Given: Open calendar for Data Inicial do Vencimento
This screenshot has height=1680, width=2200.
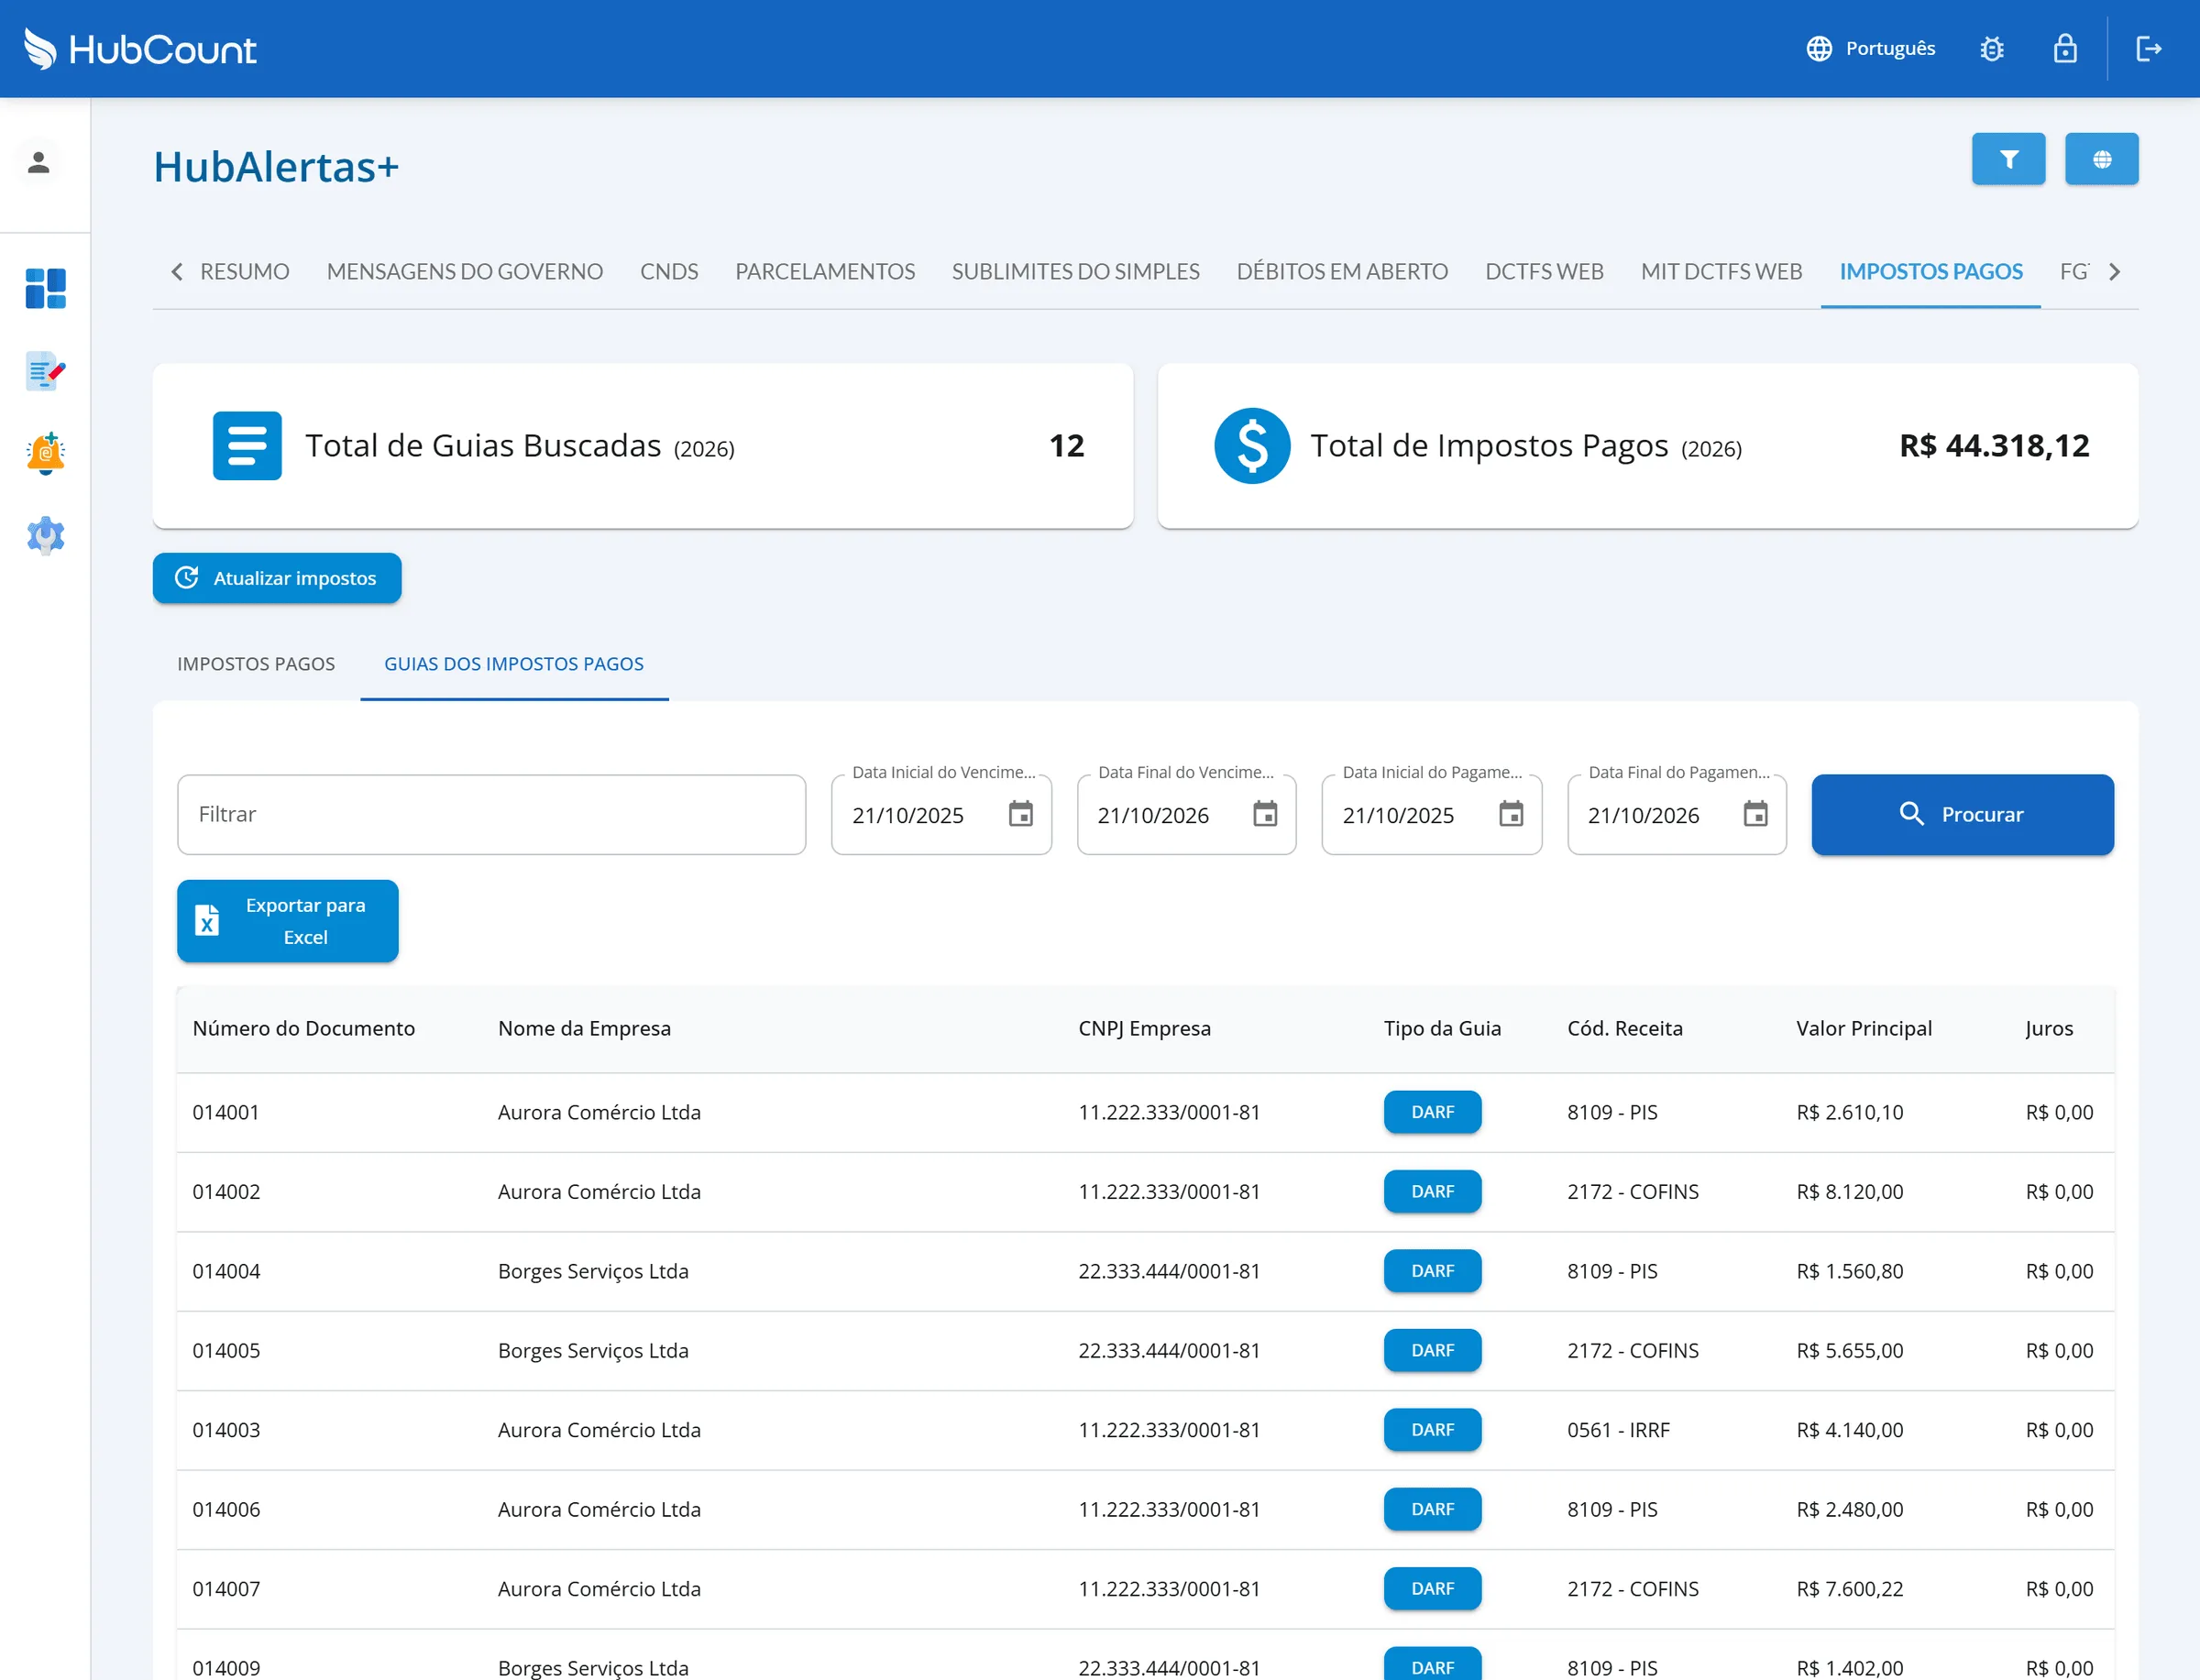Looking at the screenshot, I should click(x=1020, y=814).
